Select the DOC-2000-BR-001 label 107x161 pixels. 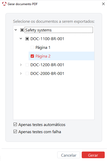coord(47,74)
